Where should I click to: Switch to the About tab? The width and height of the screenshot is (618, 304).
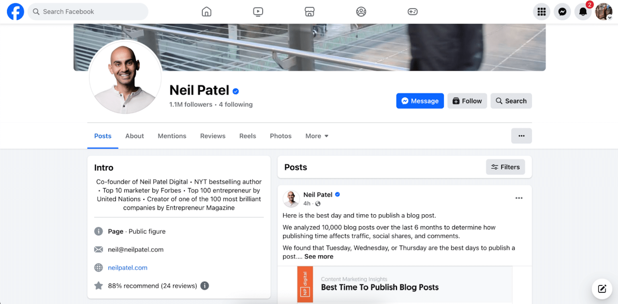pos(134,136)
